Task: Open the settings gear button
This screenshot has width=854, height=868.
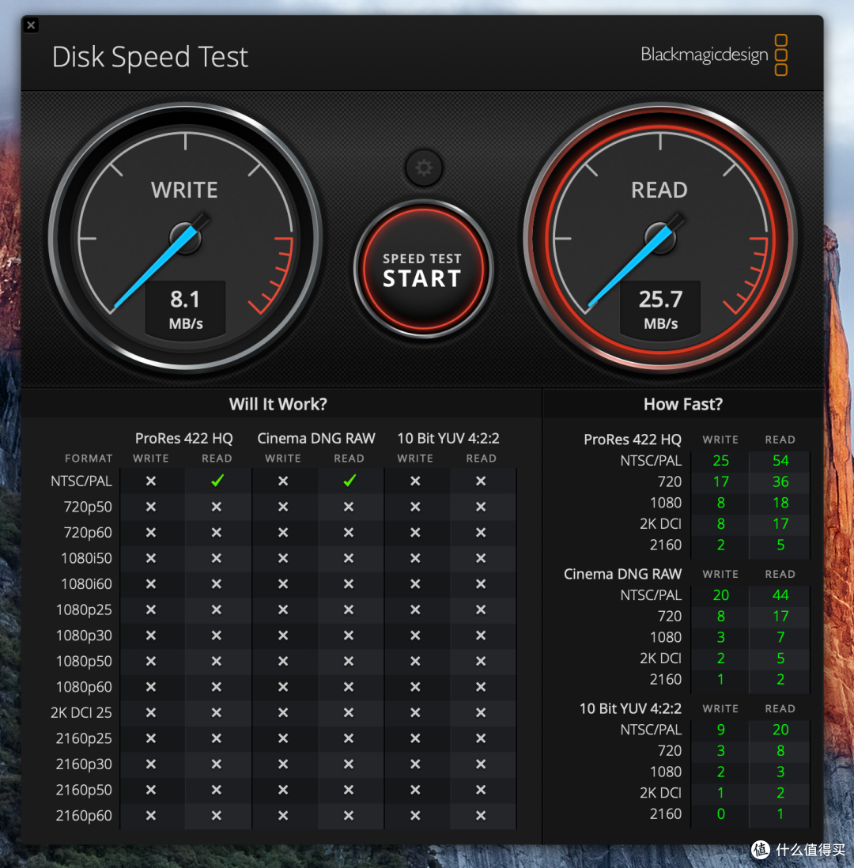Action: pyautogui.click(x=424, y=168)
